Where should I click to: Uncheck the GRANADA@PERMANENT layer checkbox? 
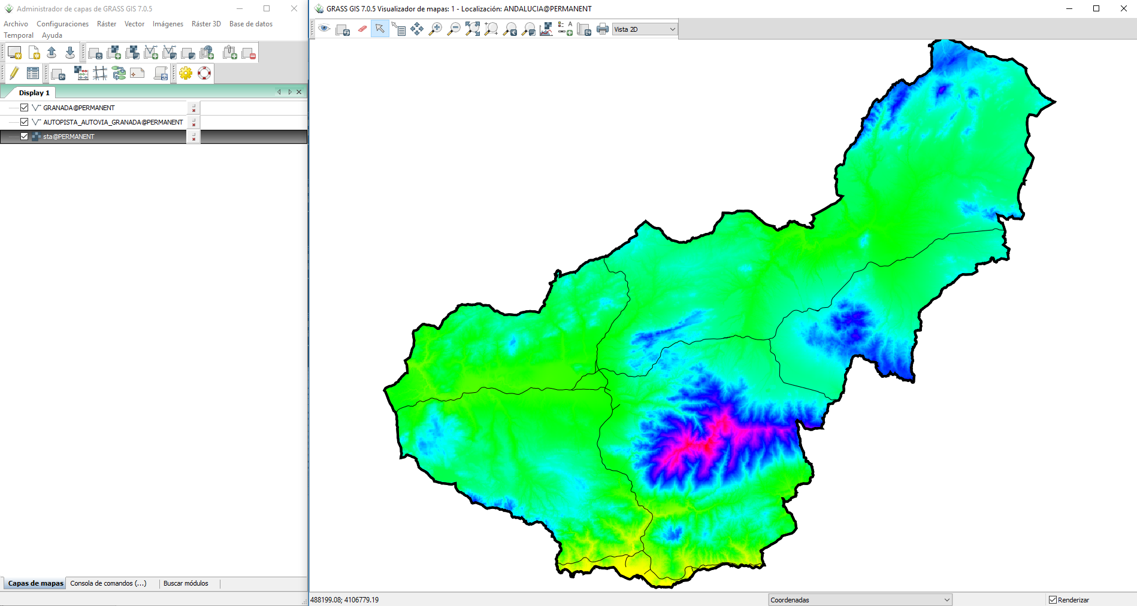point(25,108)
